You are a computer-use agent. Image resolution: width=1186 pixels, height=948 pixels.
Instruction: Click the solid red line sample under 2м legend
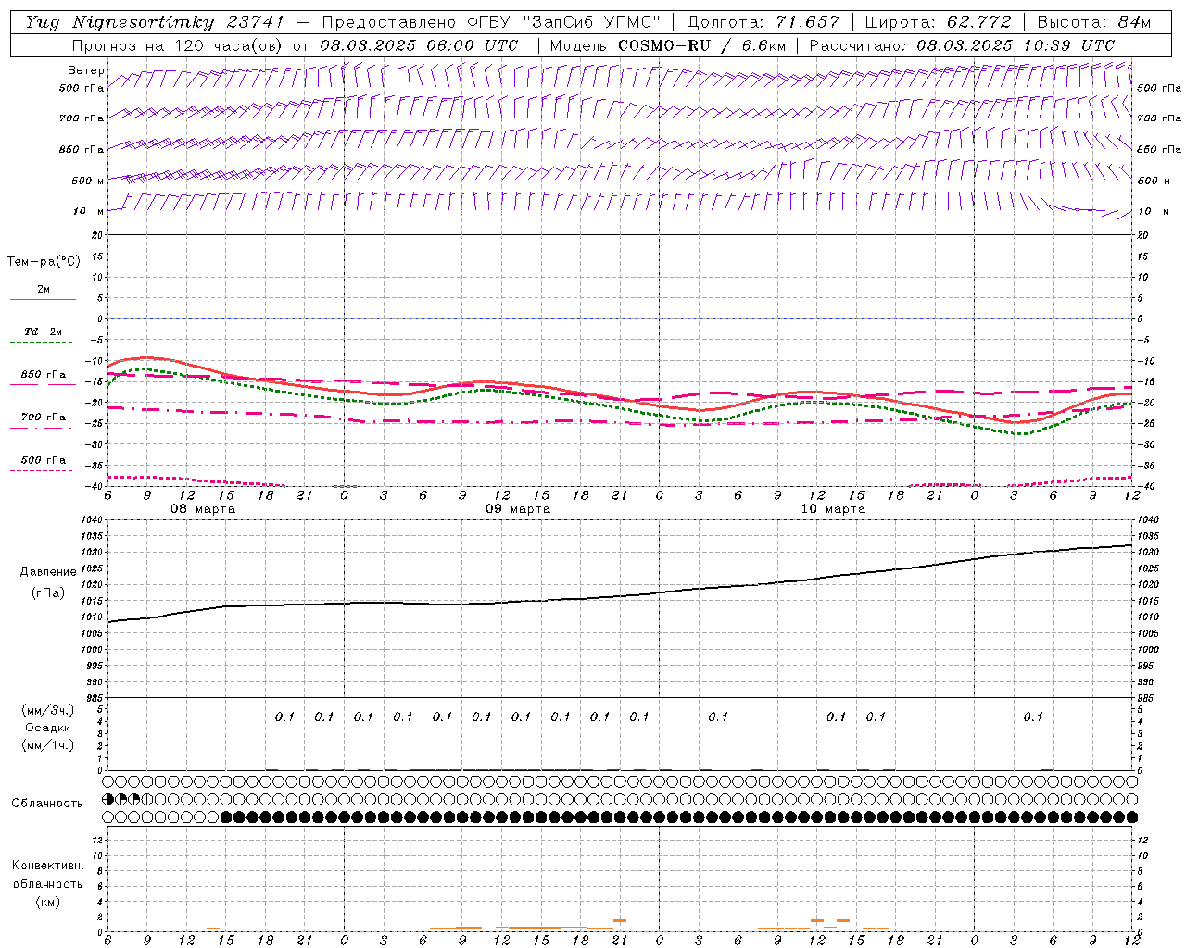point(43,299)
